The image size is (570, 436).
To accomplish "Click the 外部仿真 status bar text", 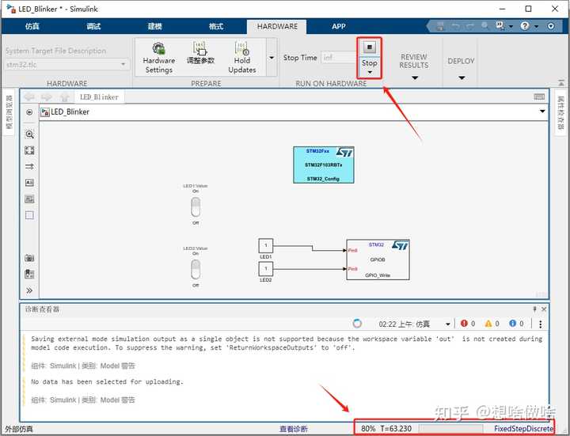I will click(19, 429).
